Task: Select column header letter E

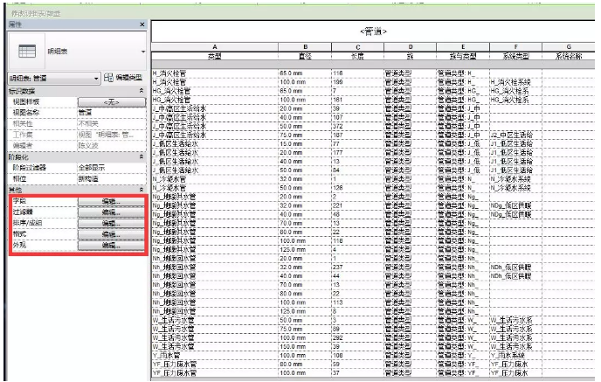Action: click(x=463, y=47)
